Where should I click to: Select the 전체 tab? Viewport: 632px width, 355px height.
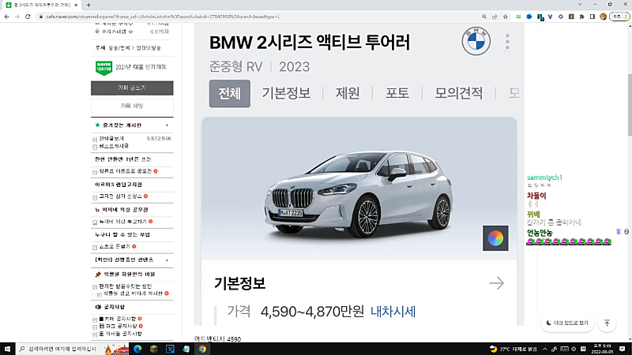[229, 93]
